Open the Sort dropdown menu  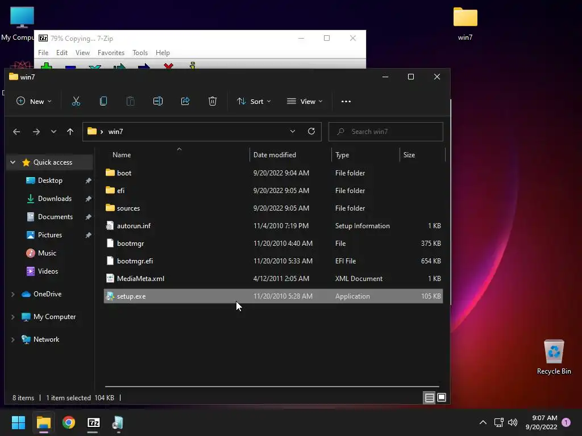254,101
